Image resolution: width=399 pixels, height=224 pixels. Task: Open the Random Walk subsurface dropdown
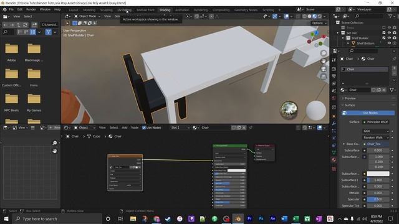pyautogui.click(x=376, y=138)
